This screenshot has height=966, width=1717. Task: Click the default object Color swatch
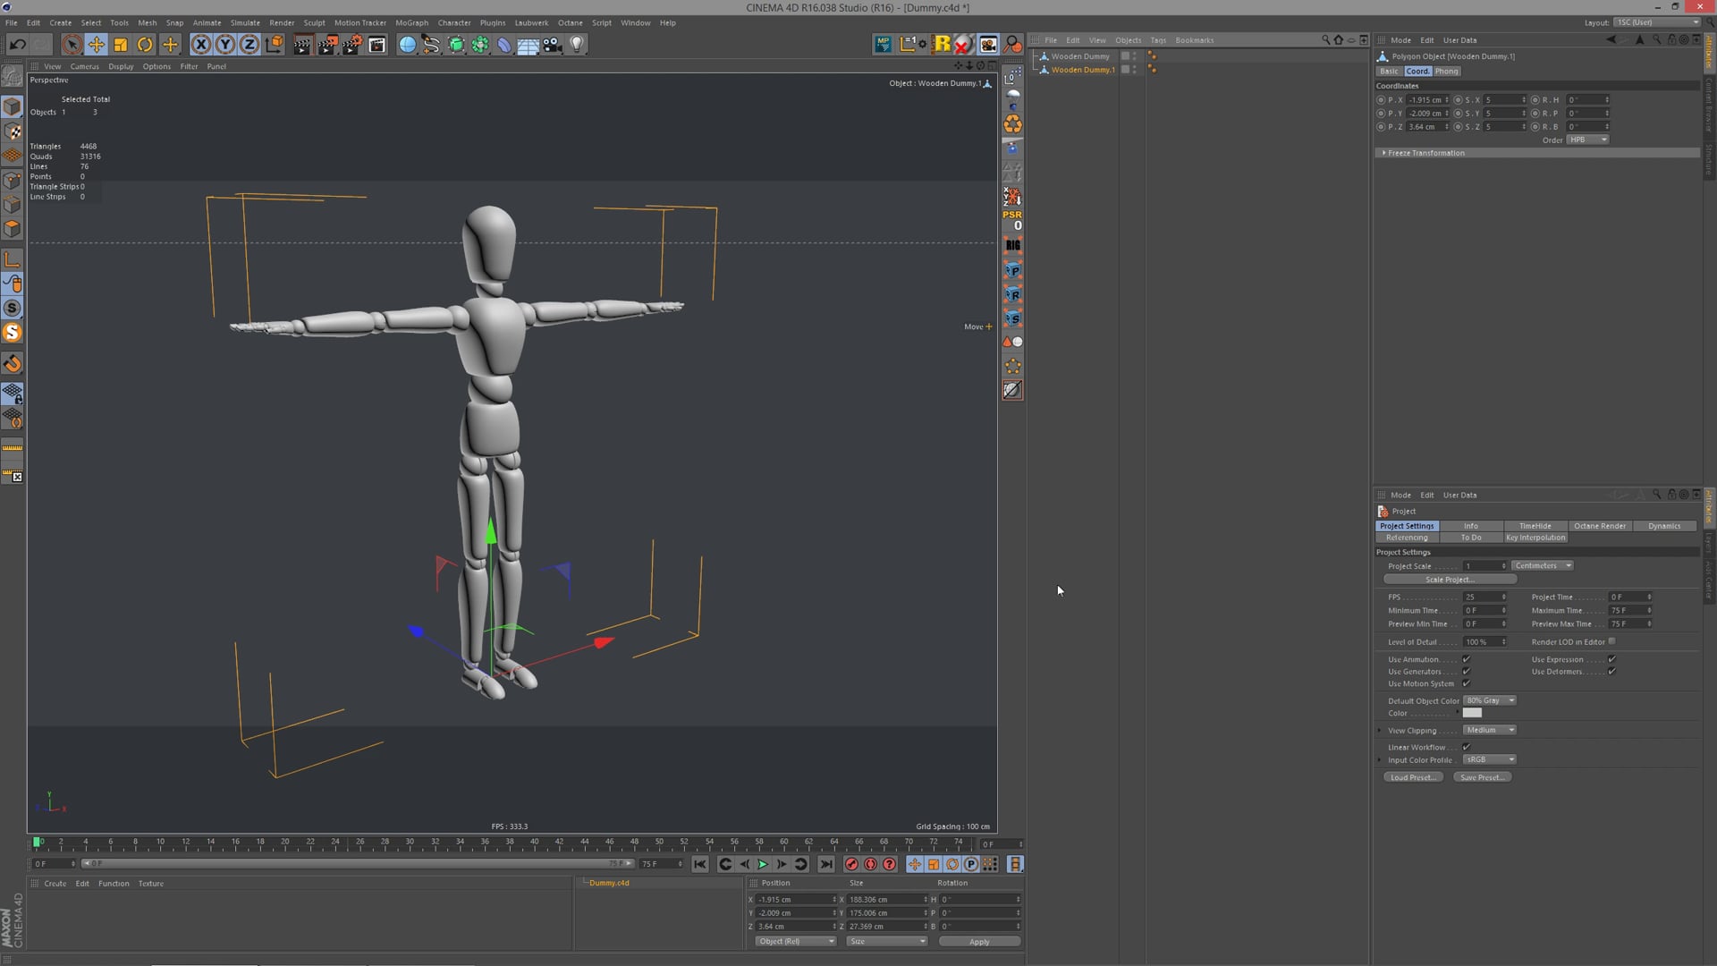[x=1472, y=713]
